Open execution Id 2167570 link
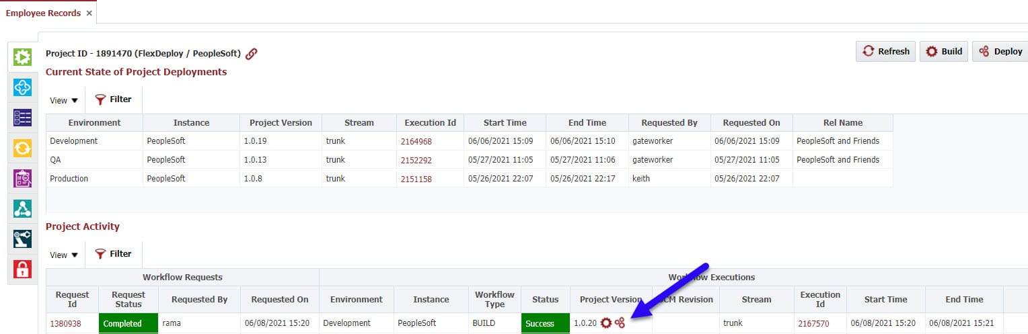Screen dimensions: 1028x334 click(x=813, y=323)
